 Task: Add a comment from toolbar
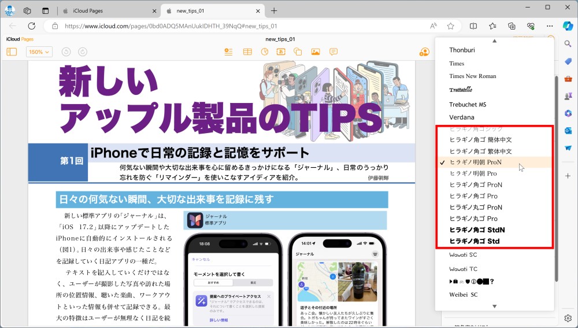334,51
